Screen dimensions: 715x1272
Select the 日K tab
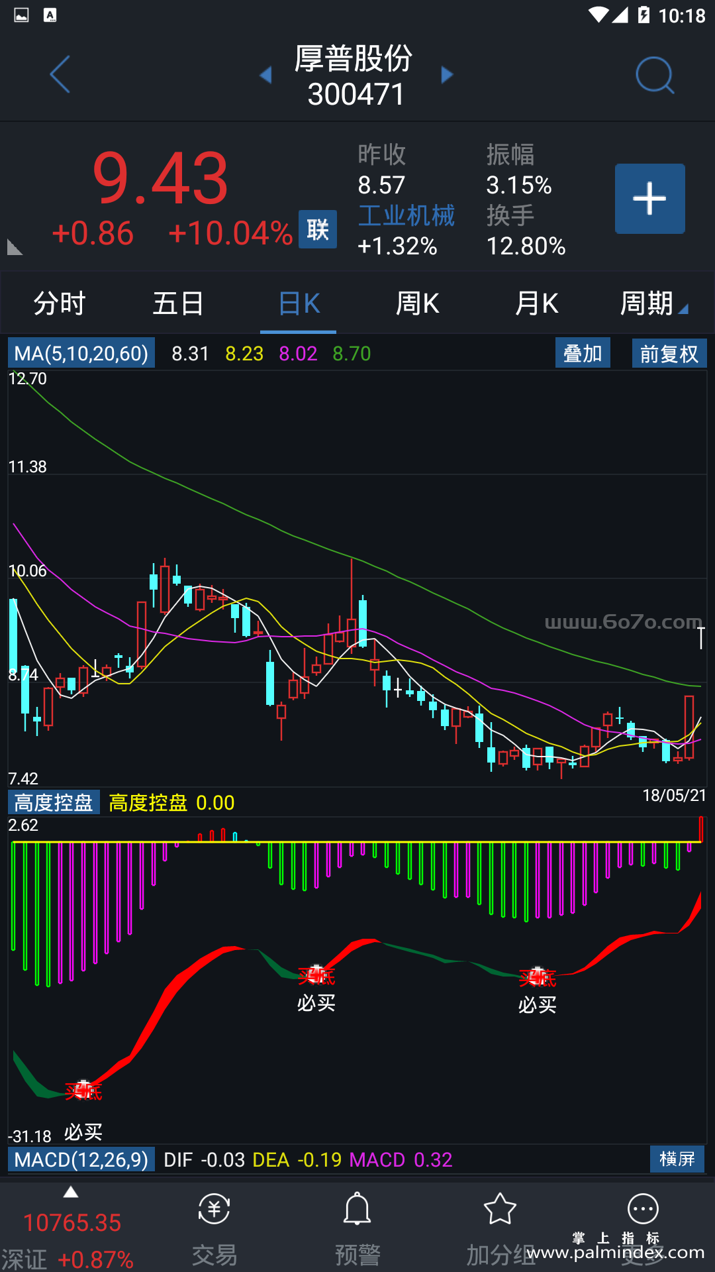pos(299,303)
